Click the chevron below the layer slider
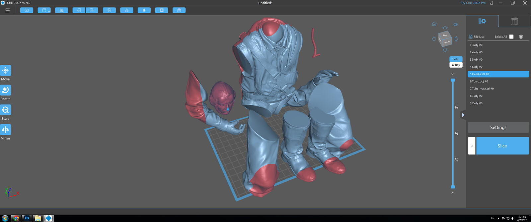Viewport: 531px width, 222px height. [x=453, y=193]
